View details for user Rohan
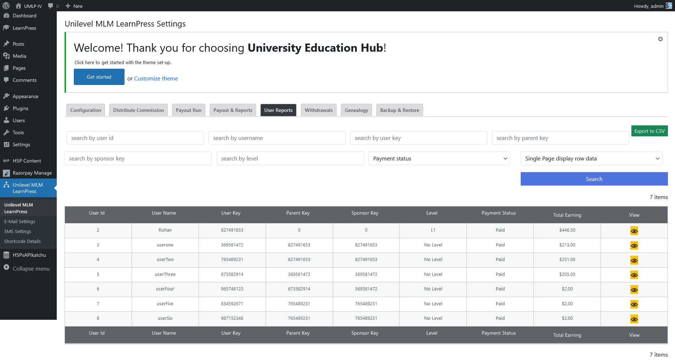The image size is (675, 363). [x=634, y=231]
